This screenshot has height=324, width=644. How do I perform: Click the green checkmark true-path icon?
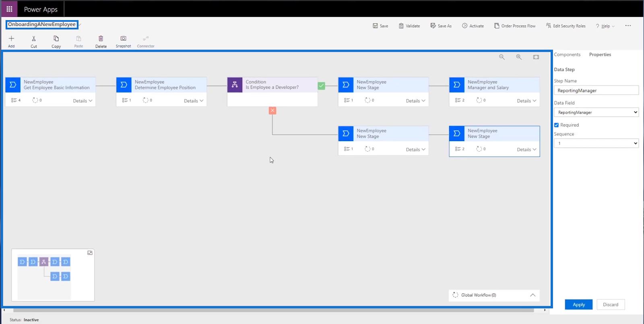coord(321,86)
